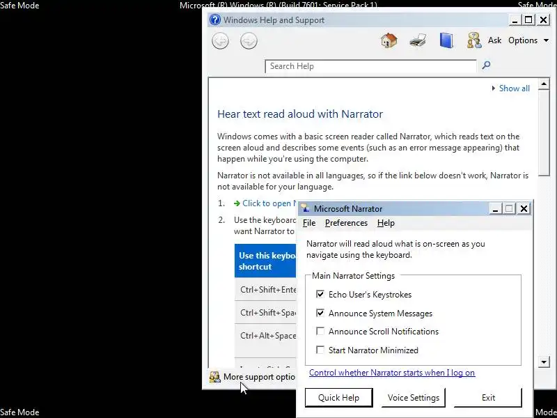The width and height of the screenshot is (557, 418).
Task: Go forward in Help and Support
Action: (249, 41)
